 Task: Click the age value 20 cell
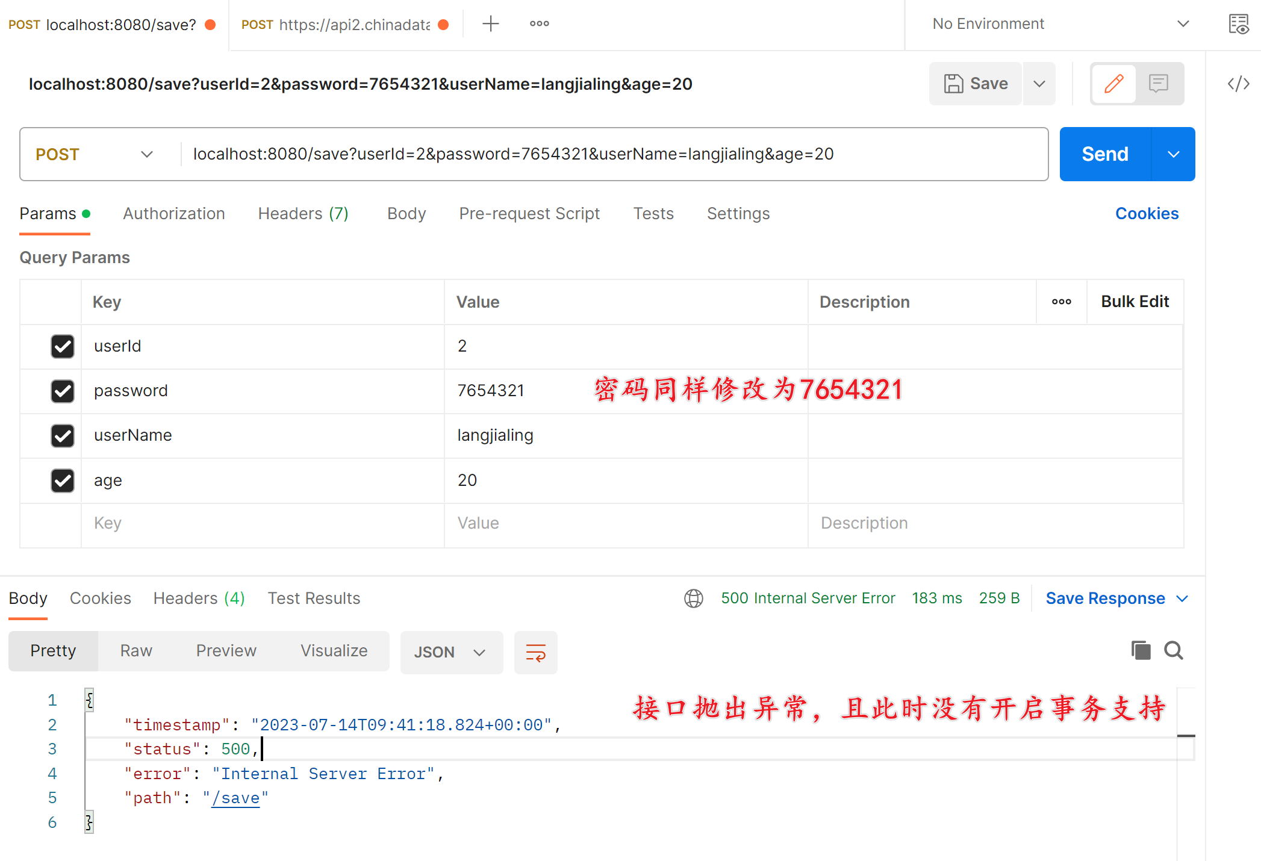point(626,480)
